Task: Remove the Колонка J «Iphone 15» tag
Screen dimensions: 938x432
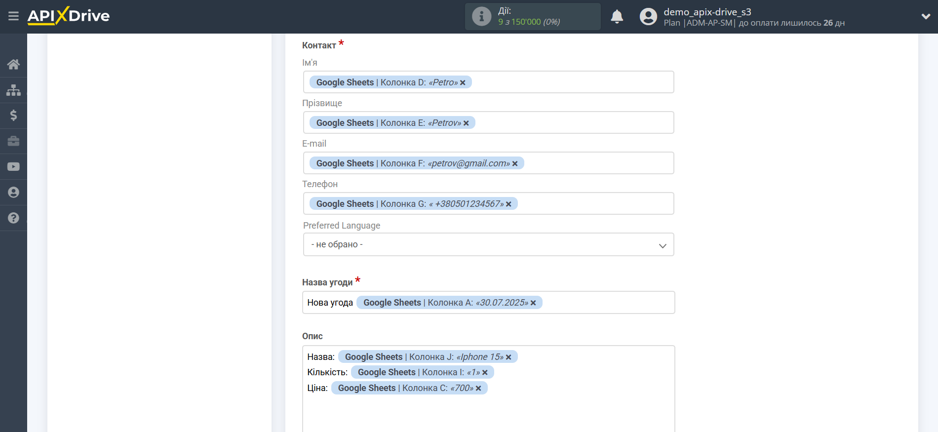Action: coord(508,357)
